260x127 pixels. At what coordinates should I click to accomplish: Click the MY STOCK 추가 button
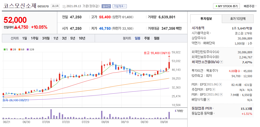226,6
